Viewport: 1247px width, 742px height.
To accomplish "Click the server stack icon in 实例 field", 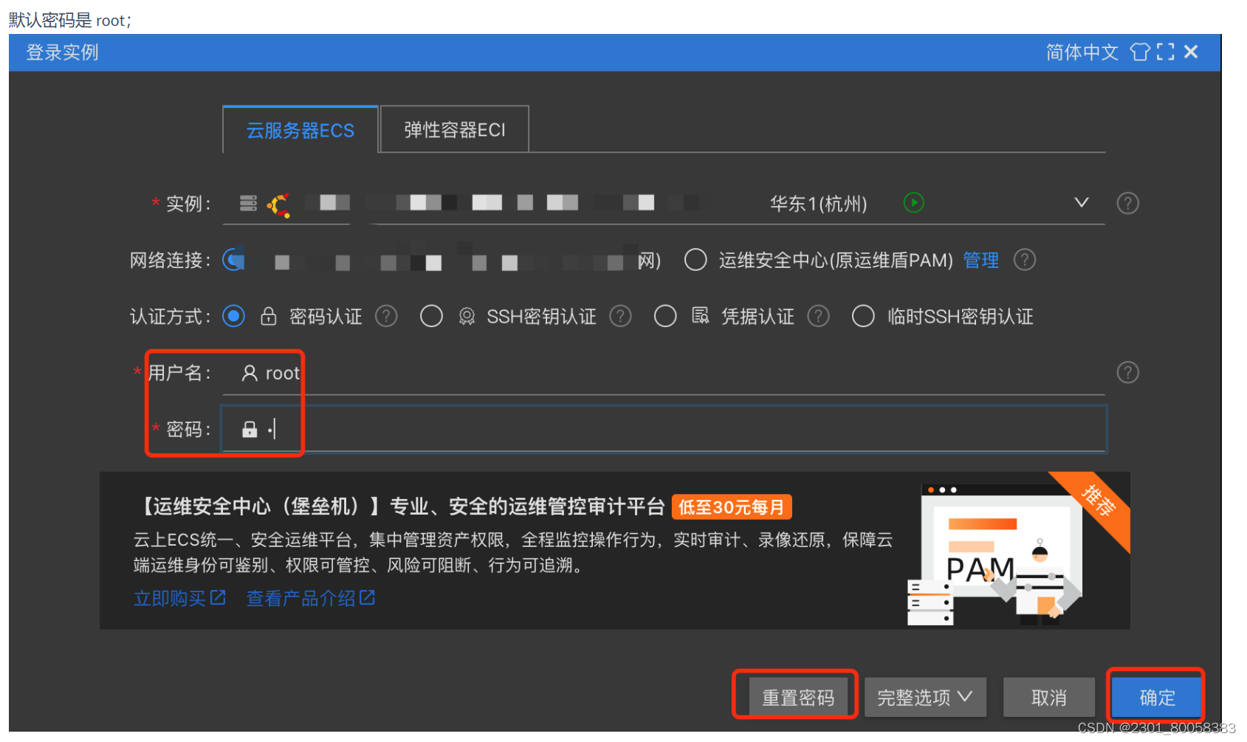I will click(249, 203).
